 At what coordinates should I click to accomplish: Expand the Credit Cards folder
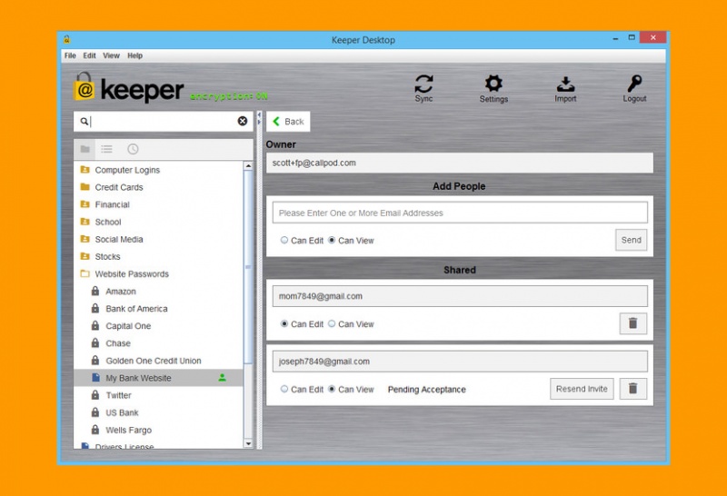point(85,187)
